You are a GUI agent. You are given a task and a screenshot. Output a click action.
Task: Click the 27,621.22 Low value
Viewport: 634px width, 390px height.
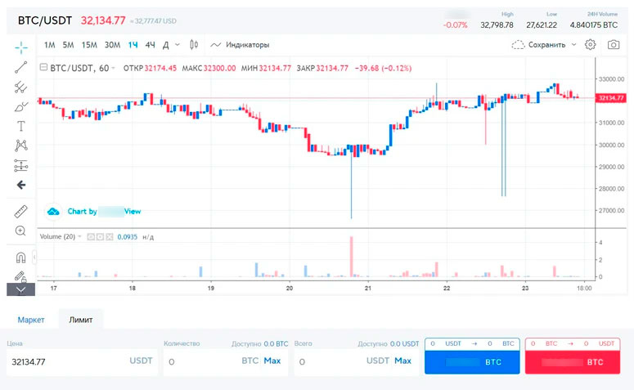click(x=542, y=25)
